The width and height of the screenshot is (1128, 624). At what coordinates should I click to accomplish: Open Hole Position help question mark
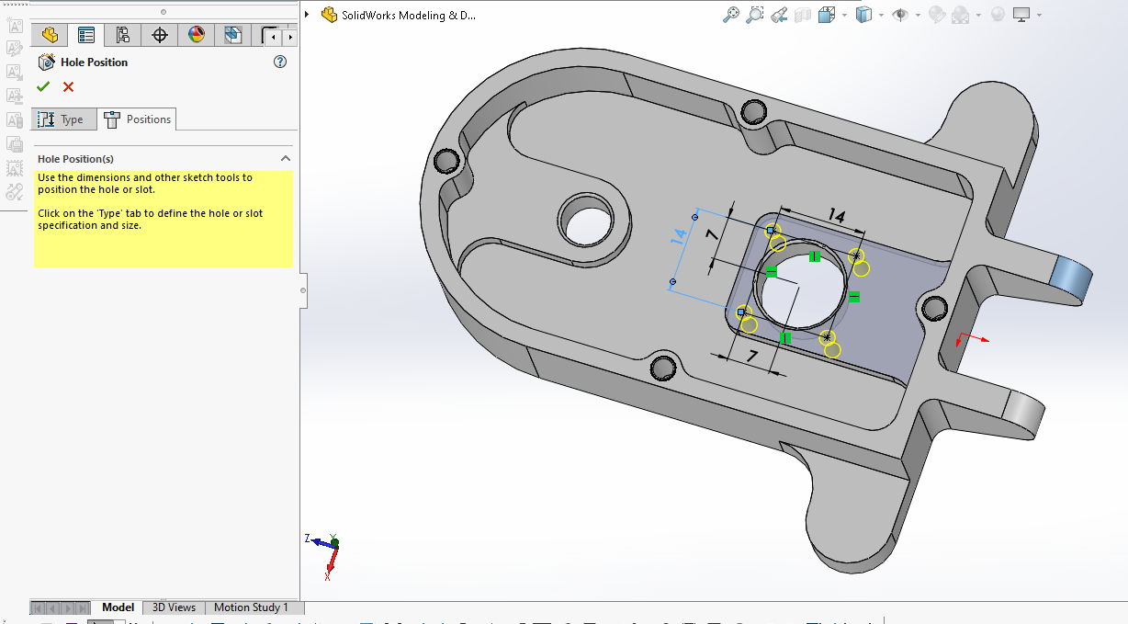click(x=280, y=62)
